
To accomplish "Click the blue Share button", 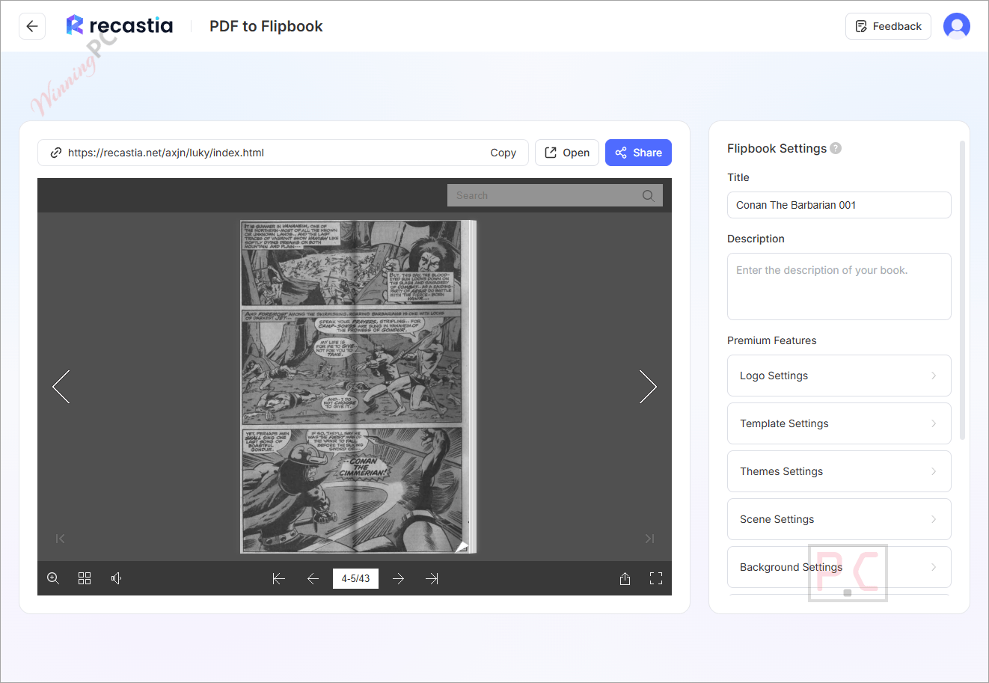I will click(638, 153).
